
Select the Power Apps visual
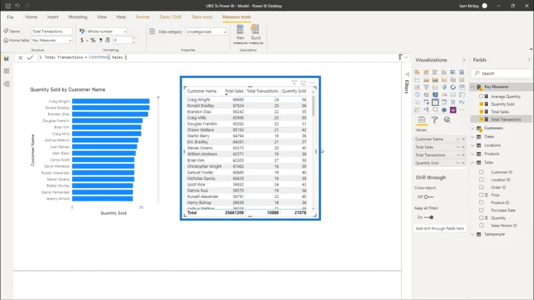453,110
